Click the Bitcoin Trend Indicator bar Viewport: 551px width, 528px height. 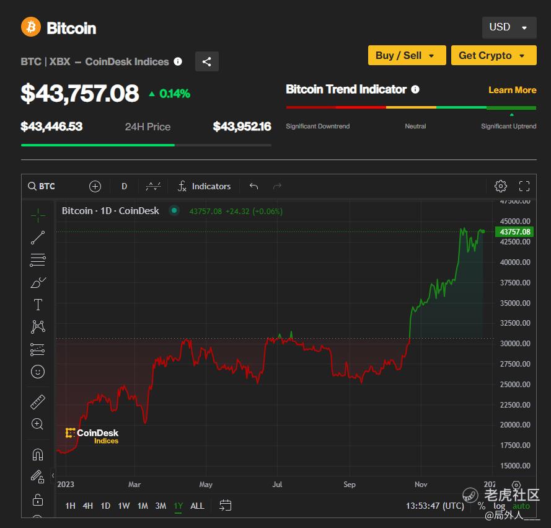pyautogui.click(x=411, y=107)
